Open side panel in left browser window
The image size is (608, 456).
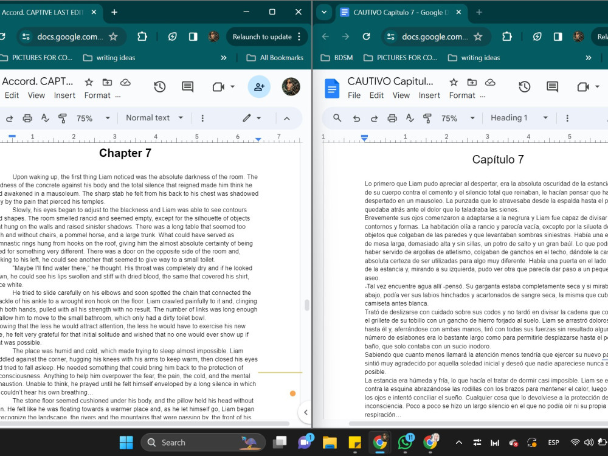pos(193,37)
